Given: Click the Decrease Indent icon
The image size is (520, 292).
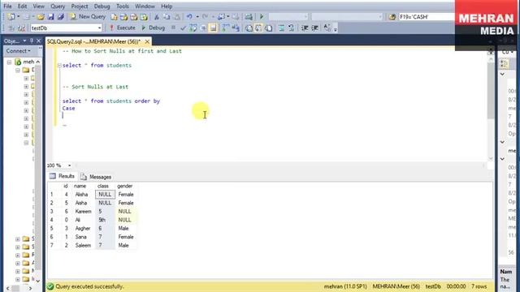Looking at the screenshot, I should pos(305,28).
